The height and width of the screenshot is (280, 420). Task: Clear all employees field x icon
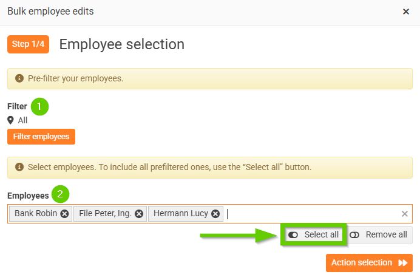[405, 214]
